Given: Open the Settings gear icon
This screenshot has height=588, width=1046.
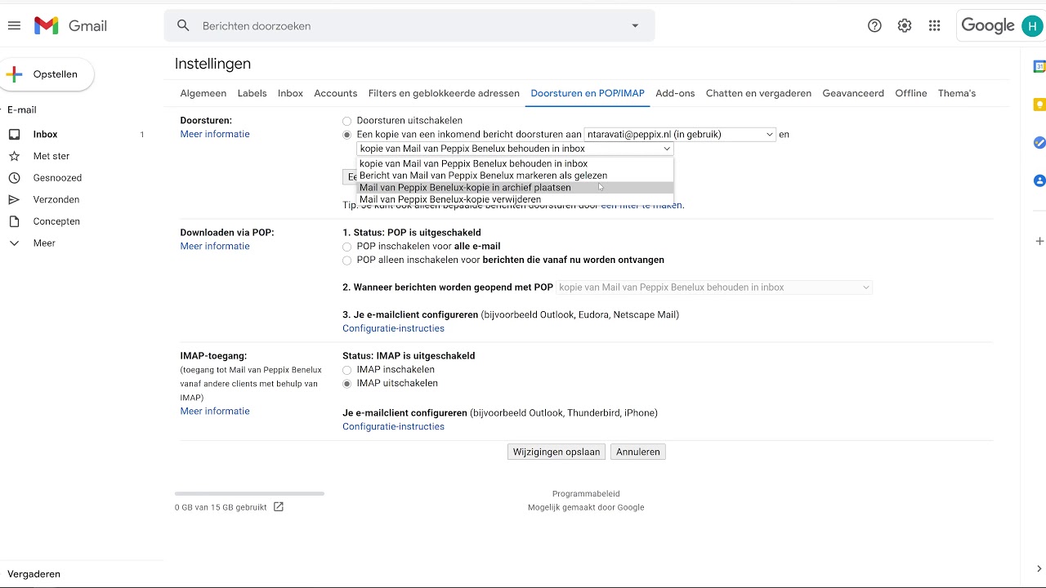Looking at the screenshot, I should [x=905, y=26].
